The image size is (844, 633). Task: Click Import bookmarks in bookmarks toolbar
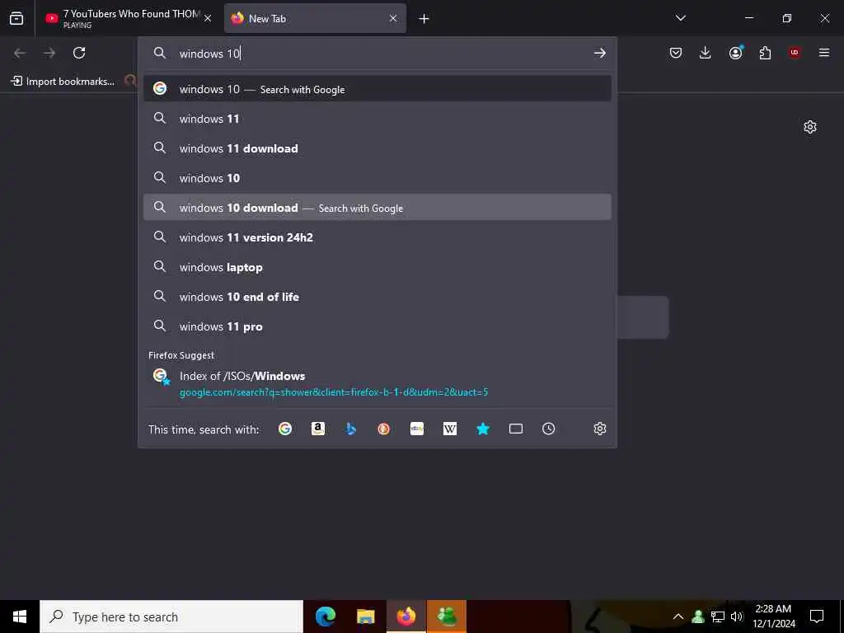pyautogui.click(x=63, y=82)
